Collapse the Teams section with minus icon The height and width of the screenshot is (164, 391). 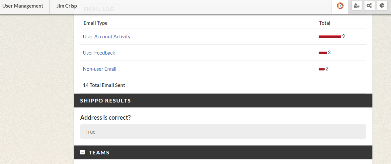(x=83, y=152)
